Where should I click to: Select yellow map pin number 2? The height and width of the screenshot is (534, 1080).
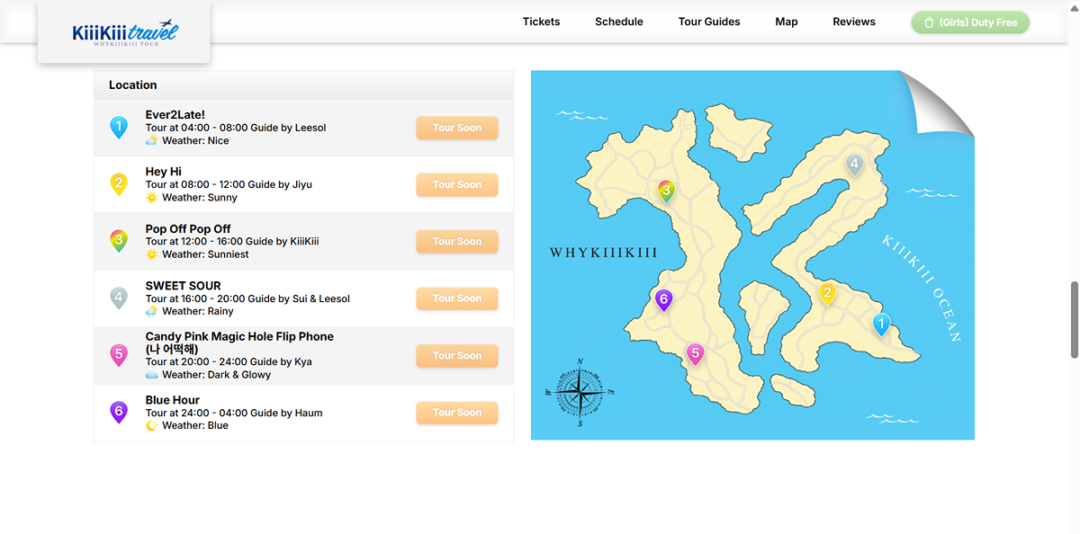(x=827, y=294)
